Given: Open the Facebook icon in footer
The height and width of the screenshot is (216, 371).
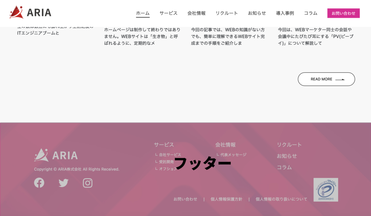Looking at the screenshot, I should pyautogui.click(x=39, y=183).
